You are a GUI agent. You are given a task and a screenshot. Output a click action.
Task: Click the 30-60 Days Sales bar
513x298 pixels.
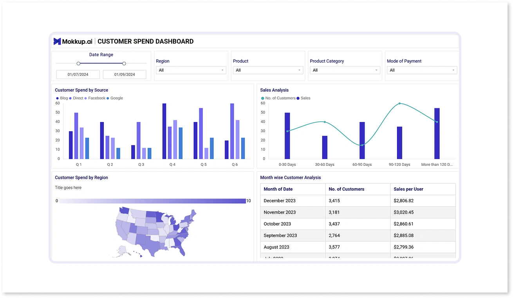325,147
